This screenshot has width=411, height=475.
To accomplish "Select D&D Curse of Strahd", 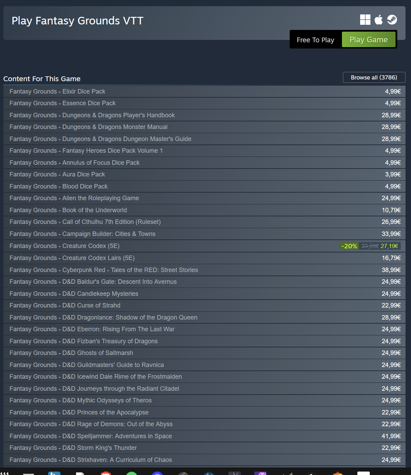I will tap(204, 305).
